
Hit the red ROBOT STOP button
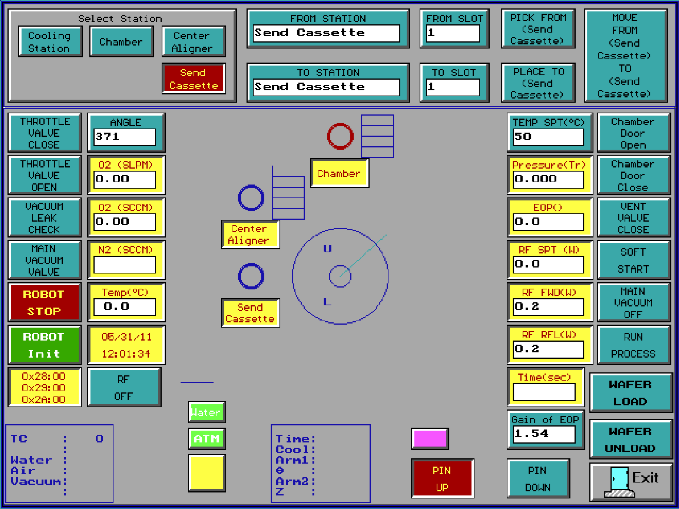pos(45,303)
